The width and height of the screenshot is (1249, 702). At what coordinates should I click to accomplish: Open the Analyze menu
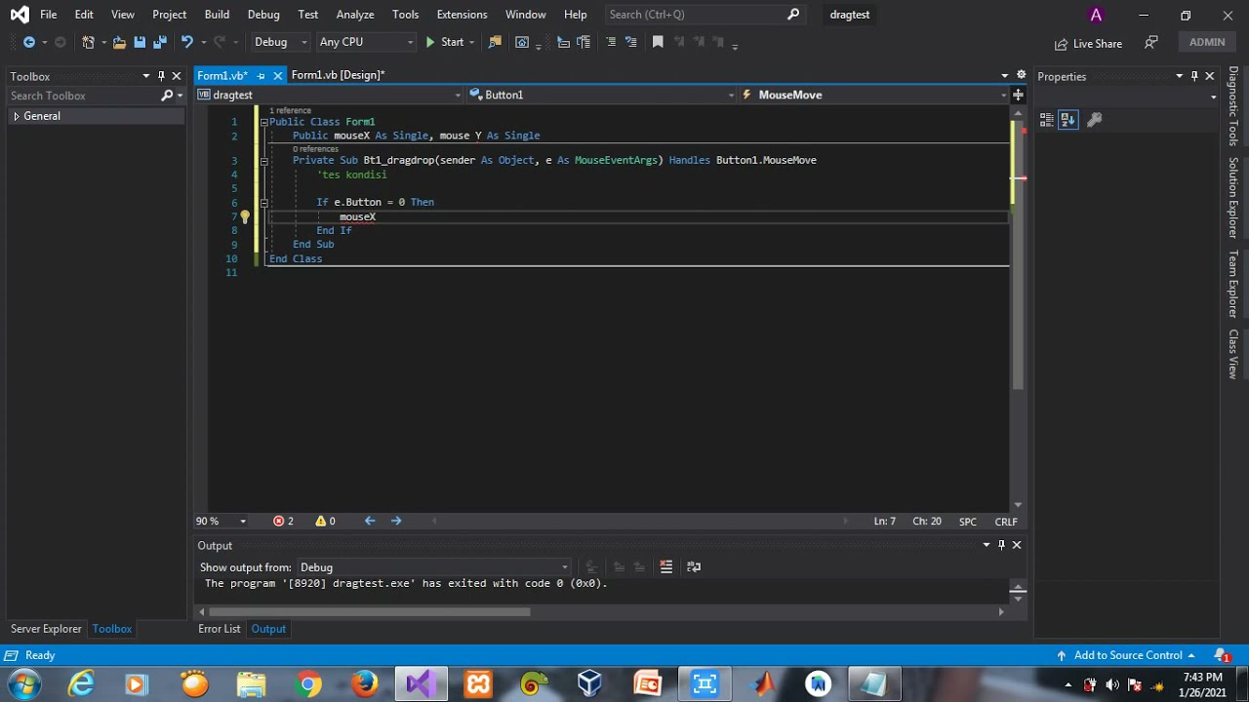[355, 15]
